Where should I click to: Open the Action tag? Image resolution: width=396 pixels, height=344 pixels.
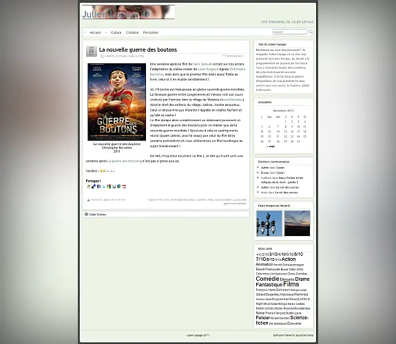coord(289,259)
